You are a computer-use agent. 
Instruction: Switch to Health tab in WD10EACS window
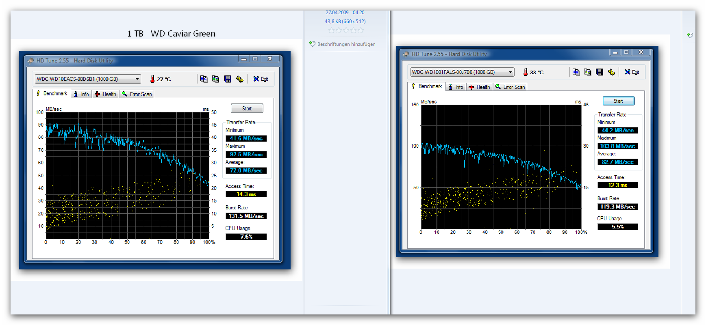(105, 94)
